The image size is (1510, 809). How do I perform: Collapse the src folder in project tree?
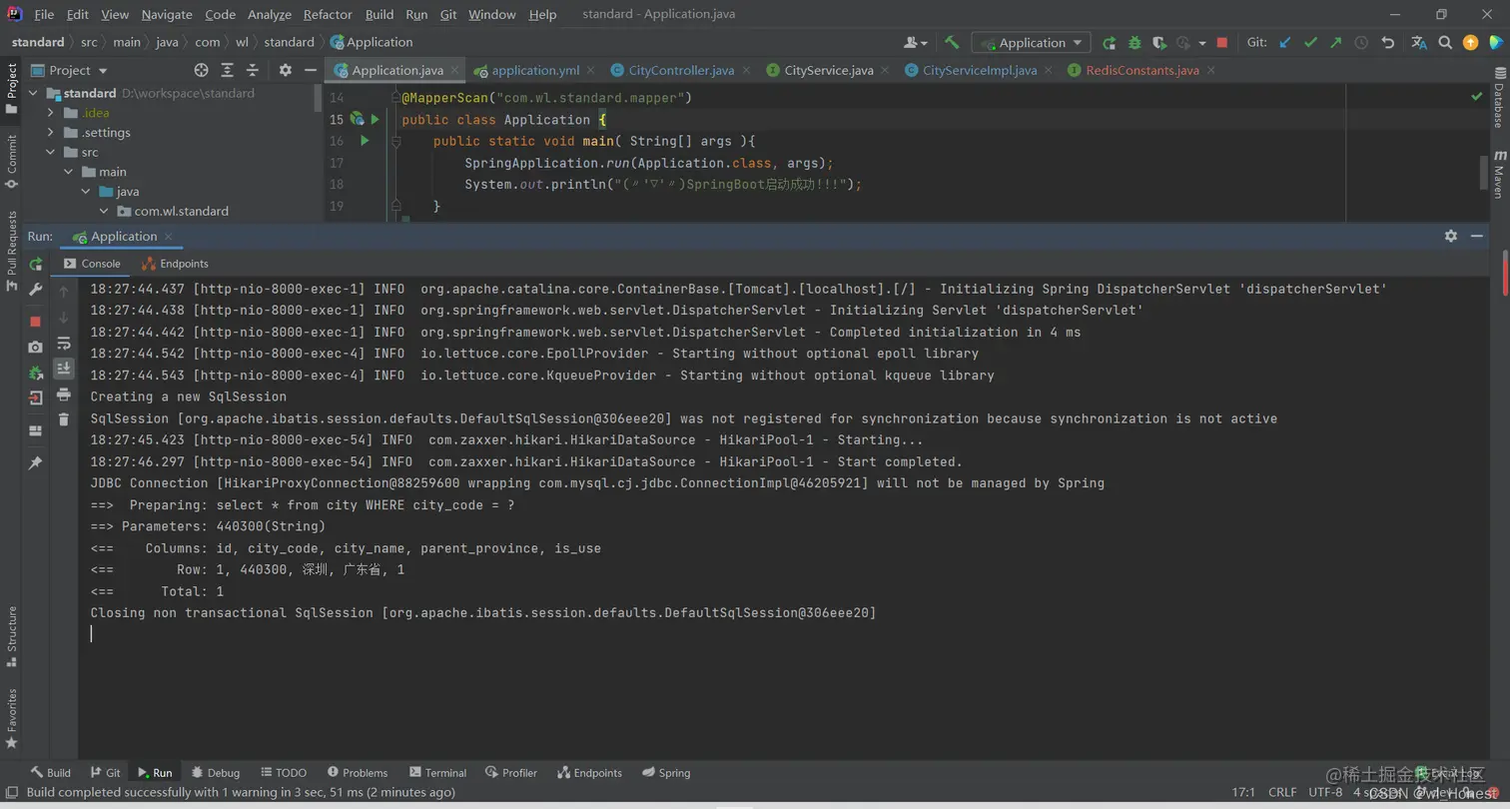click(51, 153)
